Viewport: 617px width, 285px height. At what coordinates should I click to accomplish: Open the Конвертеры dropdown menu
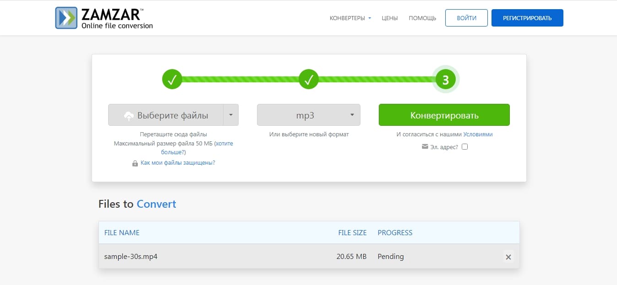[350, 18]
